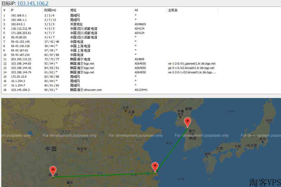Select hop row IP 171.208.203.61
Screen dimensions: 281x187
(21, 33)
